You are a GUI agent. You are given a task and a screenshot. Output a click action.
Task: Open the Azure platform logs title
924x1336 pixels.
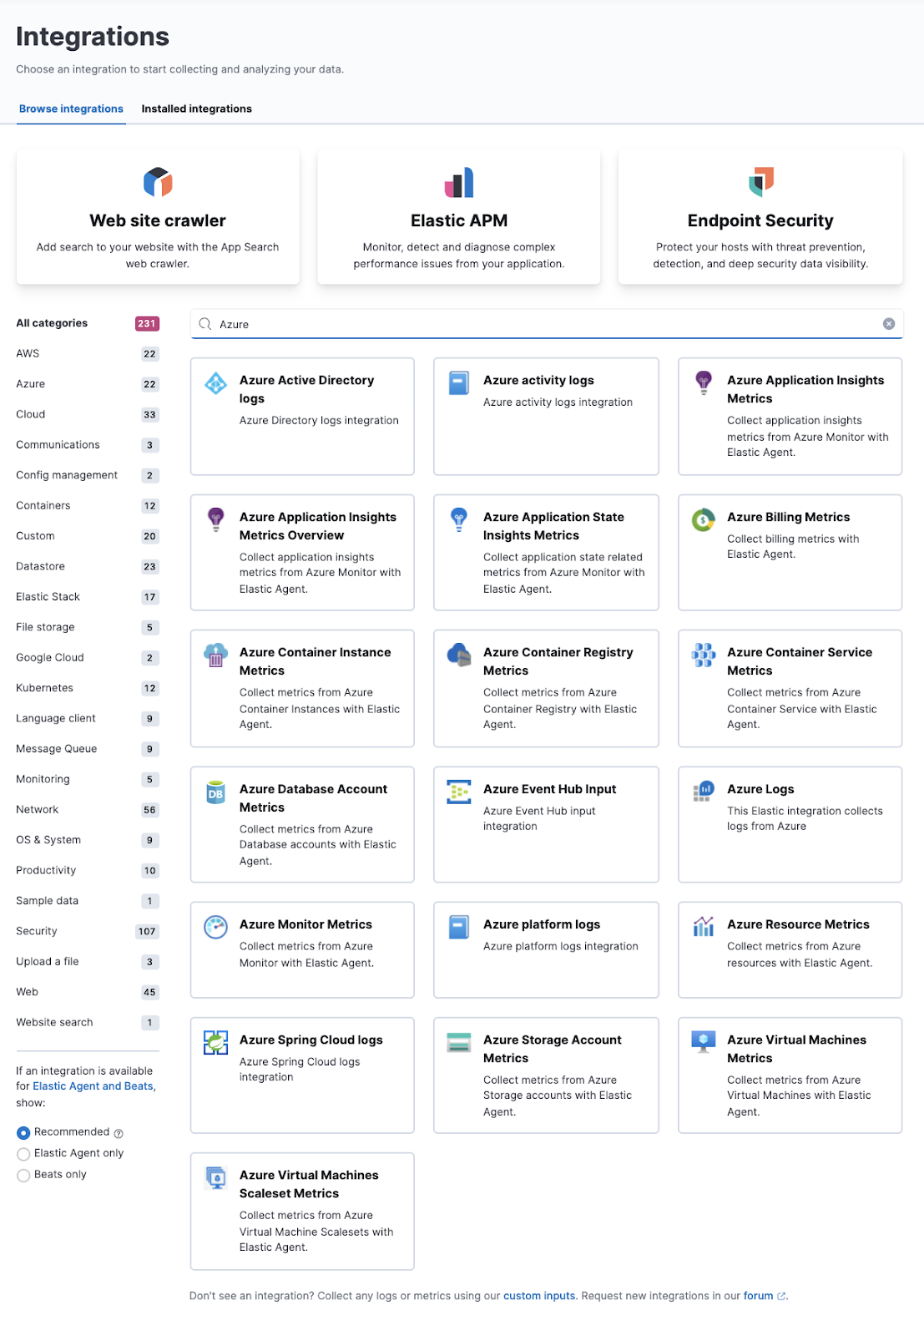[x=542, y=924]
